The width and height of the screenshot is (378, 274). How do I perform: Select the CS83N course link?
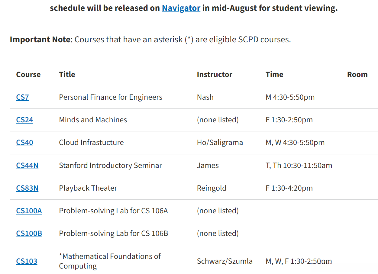pyautogui.click(x=27, y=188)
